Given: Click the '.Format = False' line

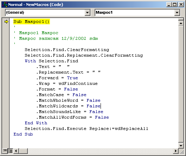Looking at the screenshot, I should click(57, 89).
